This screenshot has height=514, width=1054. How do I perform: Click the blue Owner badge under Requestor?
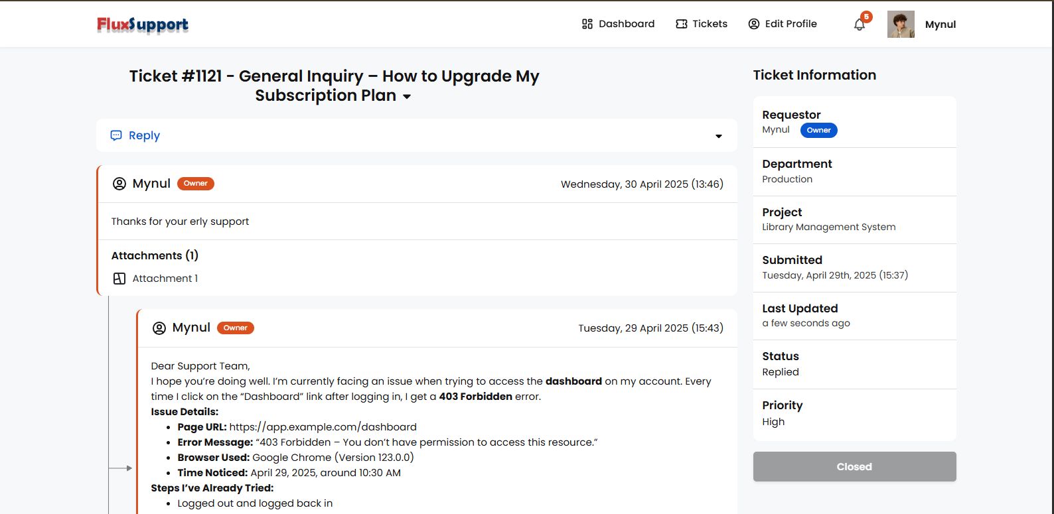pyautogui.click(x=818, y=130)
